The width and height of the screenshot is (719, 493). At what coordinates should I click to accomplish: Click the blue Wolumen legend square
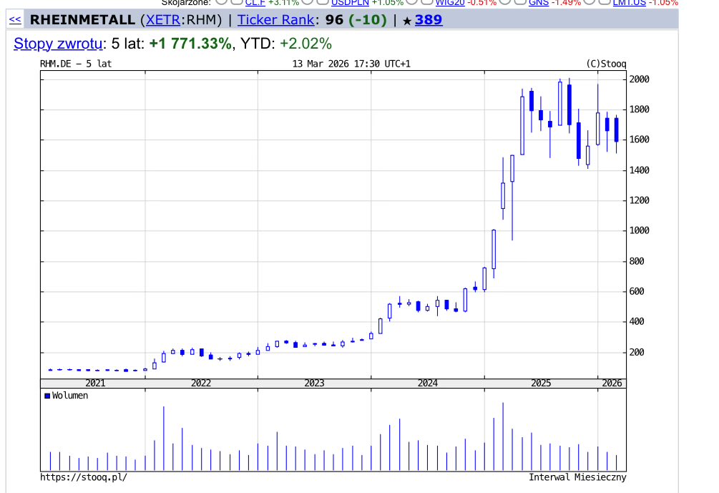point(47,396)
